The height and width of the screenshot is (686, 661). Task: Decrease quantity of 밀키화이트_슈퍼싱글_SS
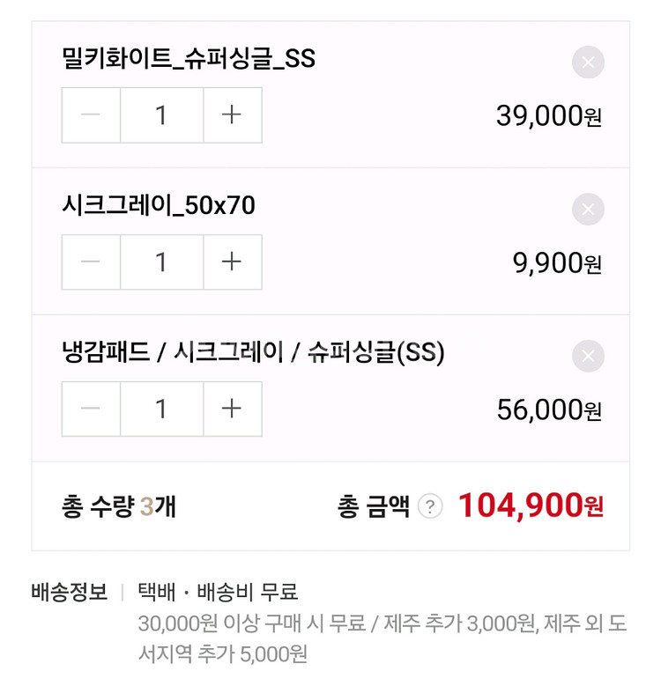91,115
